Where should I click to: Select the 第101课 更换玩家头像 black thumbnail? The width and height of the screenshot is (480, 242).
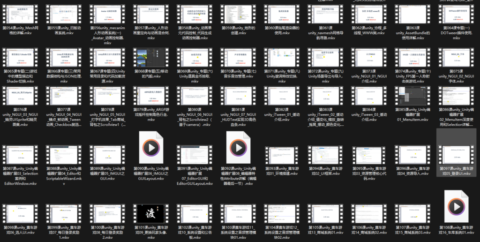(x=151, y=214)
